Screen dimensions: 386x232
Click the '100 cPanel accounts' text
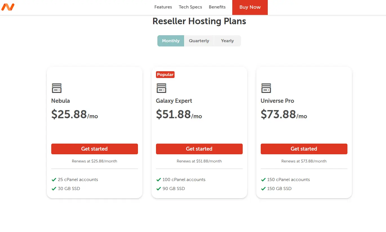tap(184, 180)
